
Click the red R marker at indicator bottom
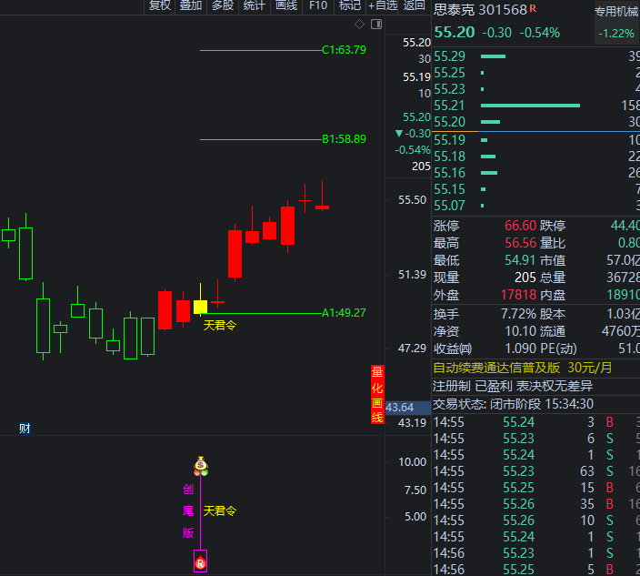pos(200,563)
